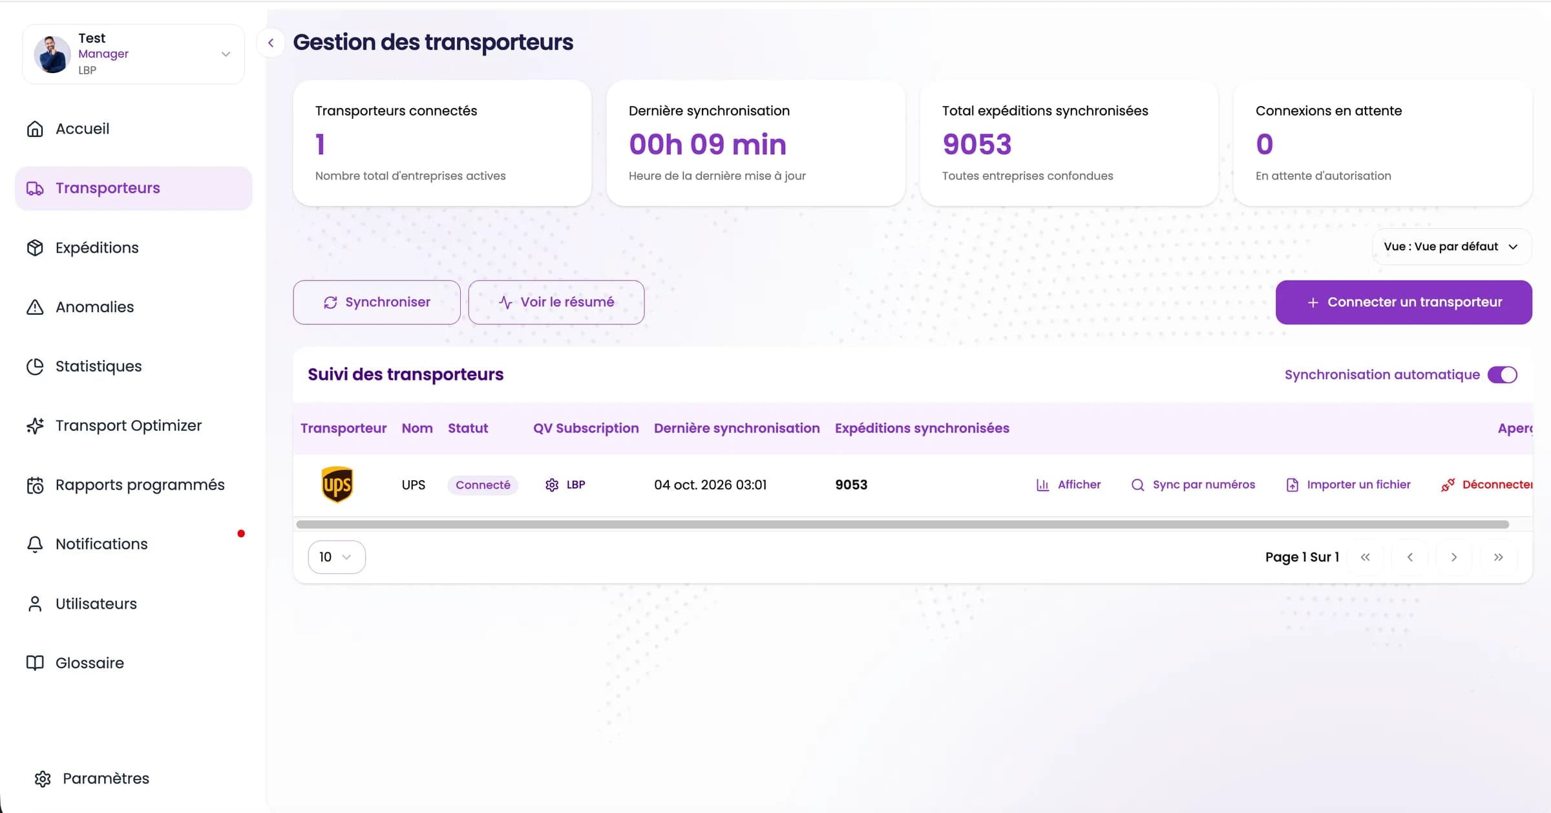Open the Statistiques menu item
The image size is (1551, 813).
(133, 366)
